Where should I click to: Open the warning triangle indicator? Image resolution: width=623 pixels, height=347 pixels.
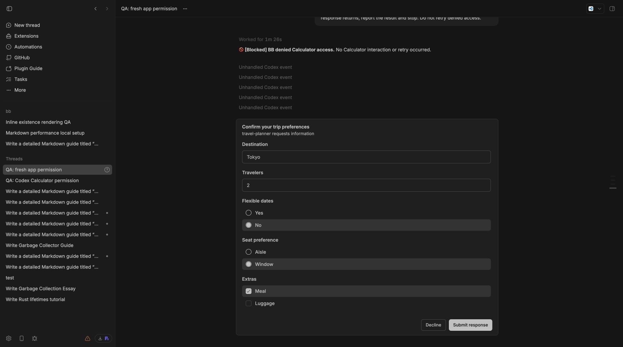pyautogui.click(x=88, y=338)
